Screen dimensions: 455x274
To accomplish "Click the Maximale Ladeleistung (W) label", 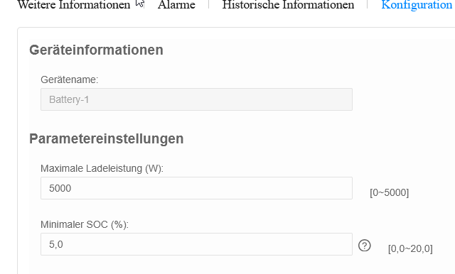I will click(x=102, y=168).
